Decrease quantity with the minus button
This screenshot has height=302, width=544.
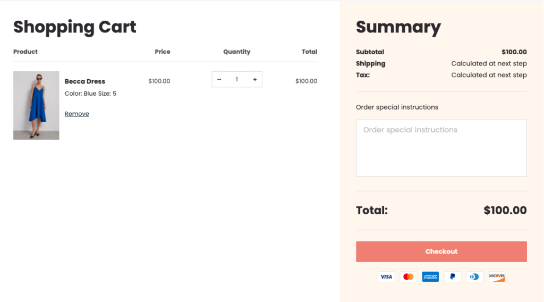(x=219, y=80)
